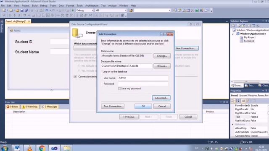Check the Save my password checkbox
Screen dimensions: 269x151
click(119, 89)
